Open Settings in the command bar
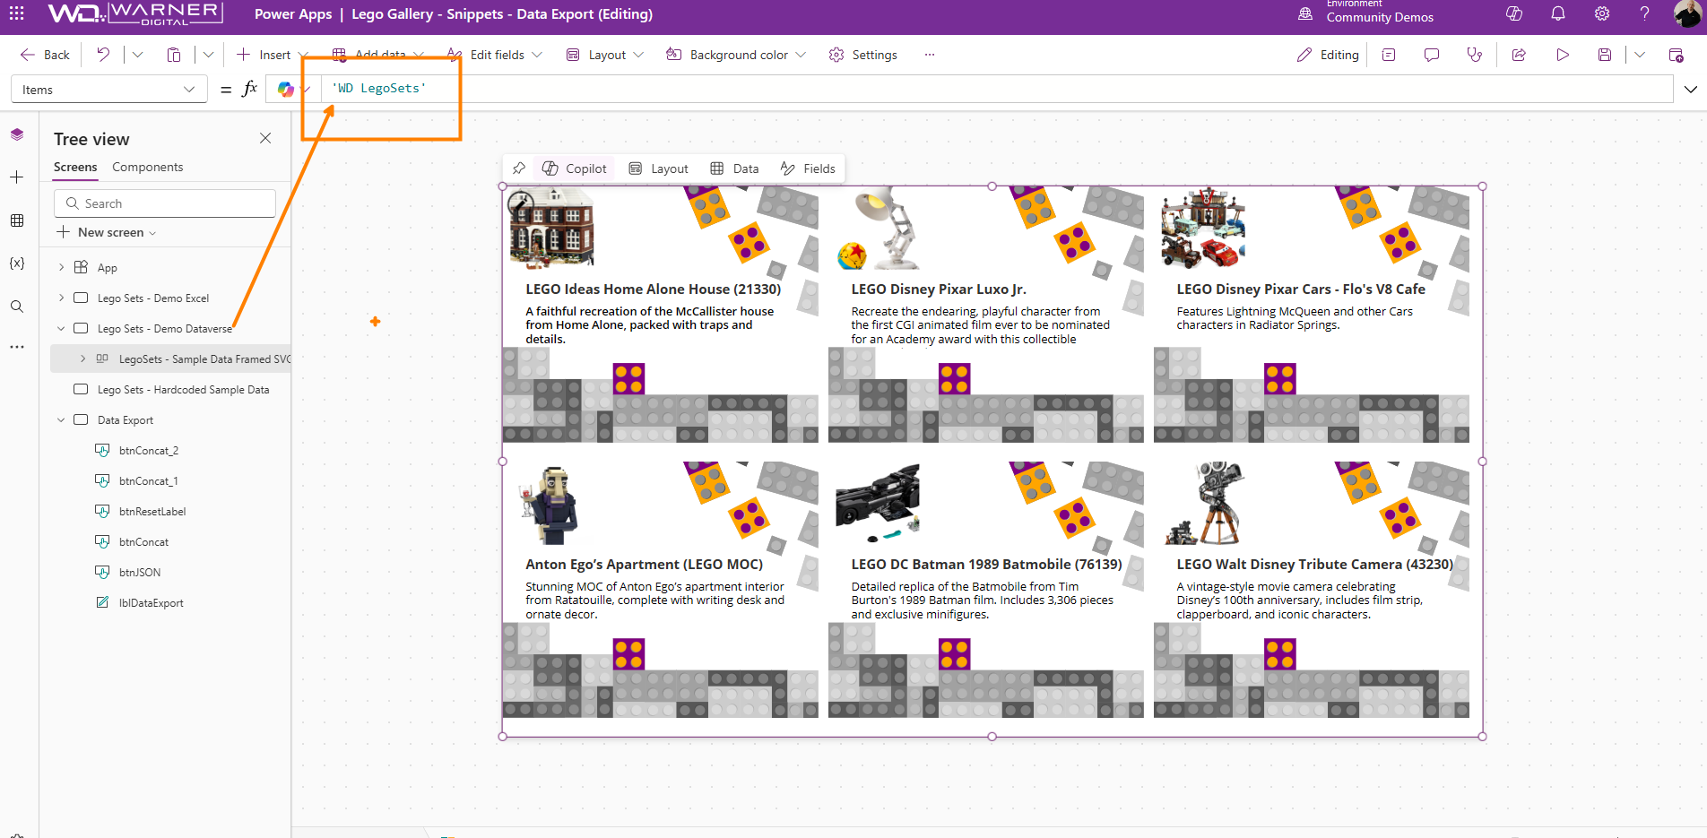Viewport: 1707px width, 838px height. point(862,55)
